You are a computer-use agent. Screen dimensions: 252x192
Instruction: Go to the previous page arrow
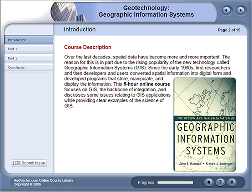click(x=227, y=10)
